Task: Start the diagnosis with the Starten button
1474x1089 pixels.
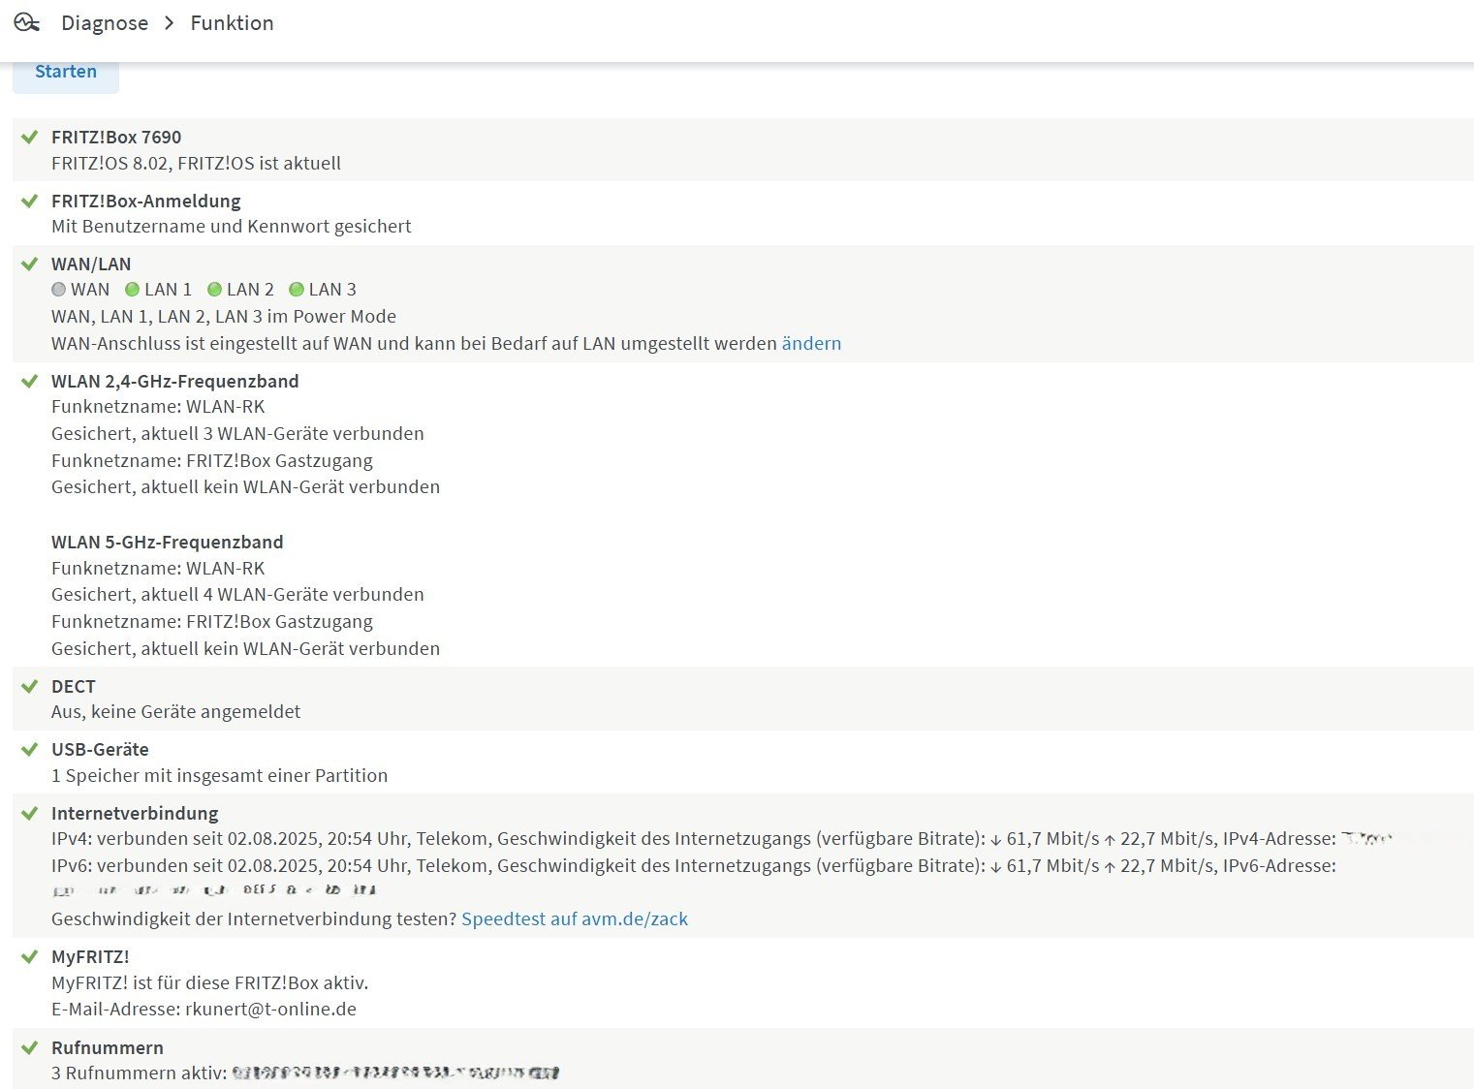Action: pyautogui.click(x=66, y=72)
